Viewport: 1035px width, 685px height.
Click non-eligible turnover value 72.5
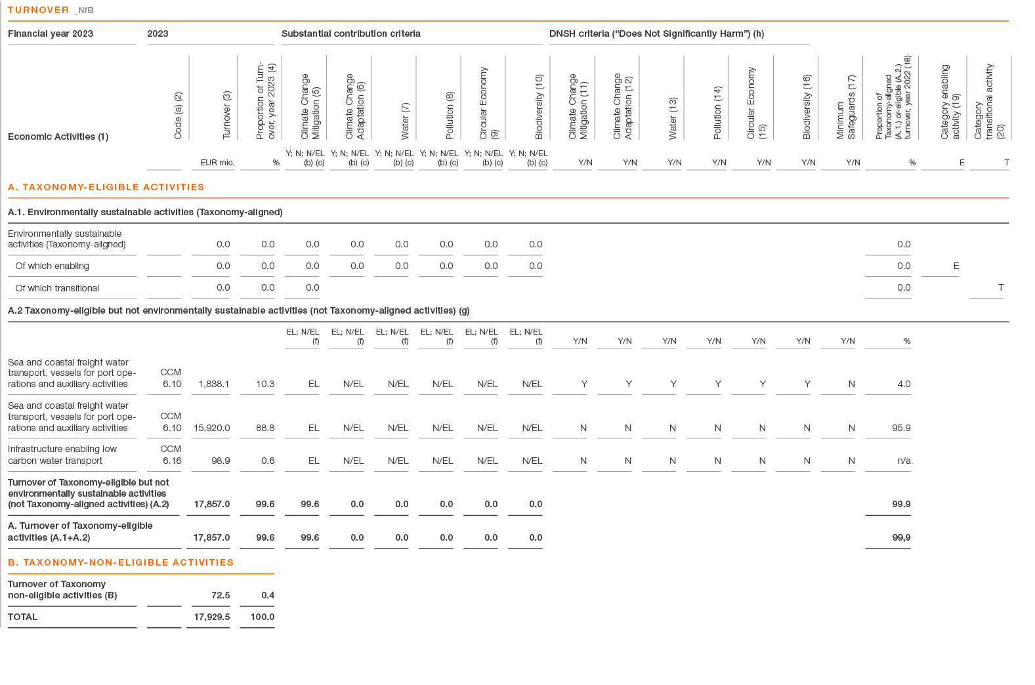221,595
